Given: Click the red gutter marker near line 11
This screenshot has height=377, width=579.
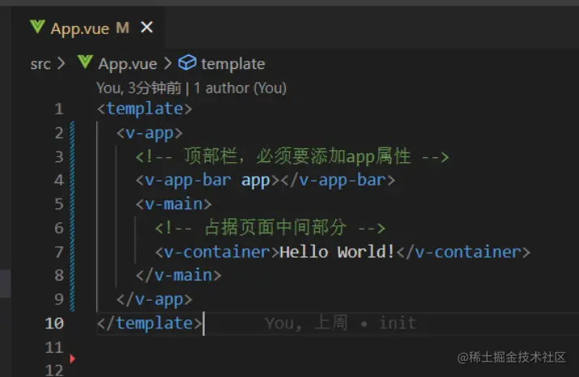Looking at the screenshot, I should pos(72,358).
